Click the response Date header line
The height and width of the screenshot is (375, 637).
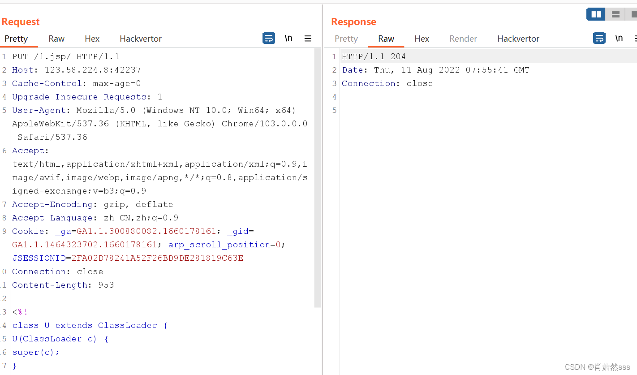(436, 70)
